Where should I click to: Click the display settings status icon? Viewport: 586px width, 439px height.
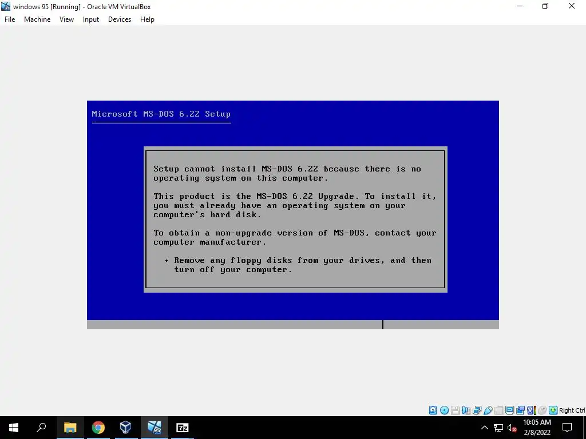509,410
